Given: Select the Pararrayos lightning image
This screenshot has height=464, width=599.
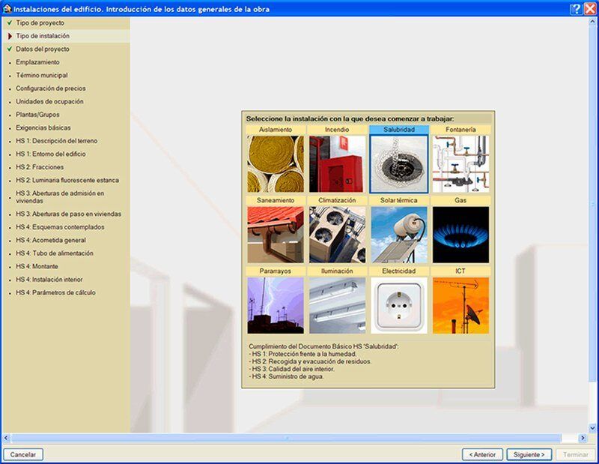Looking at the screenshot, I should 276,305.
